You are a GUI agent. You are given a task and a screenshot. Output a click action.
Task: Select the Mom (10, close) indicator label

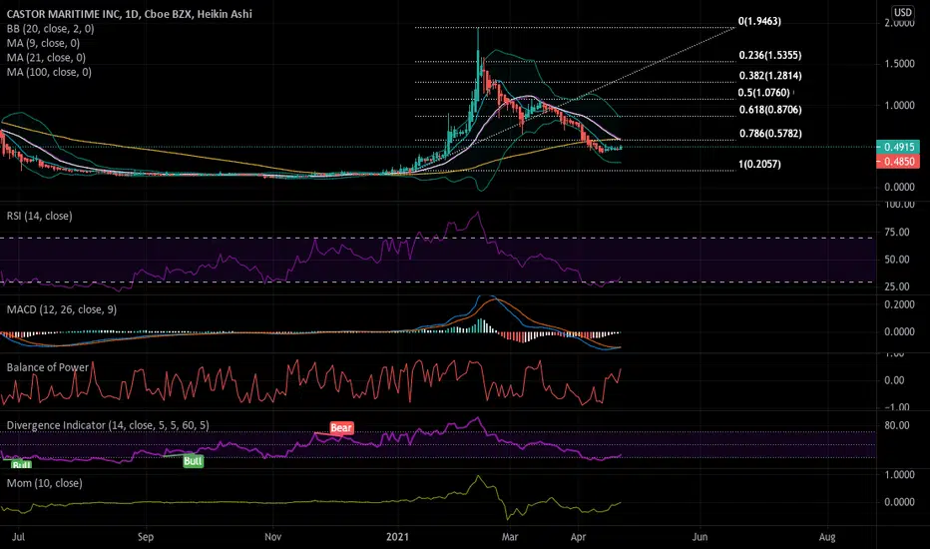coord(45,483)
